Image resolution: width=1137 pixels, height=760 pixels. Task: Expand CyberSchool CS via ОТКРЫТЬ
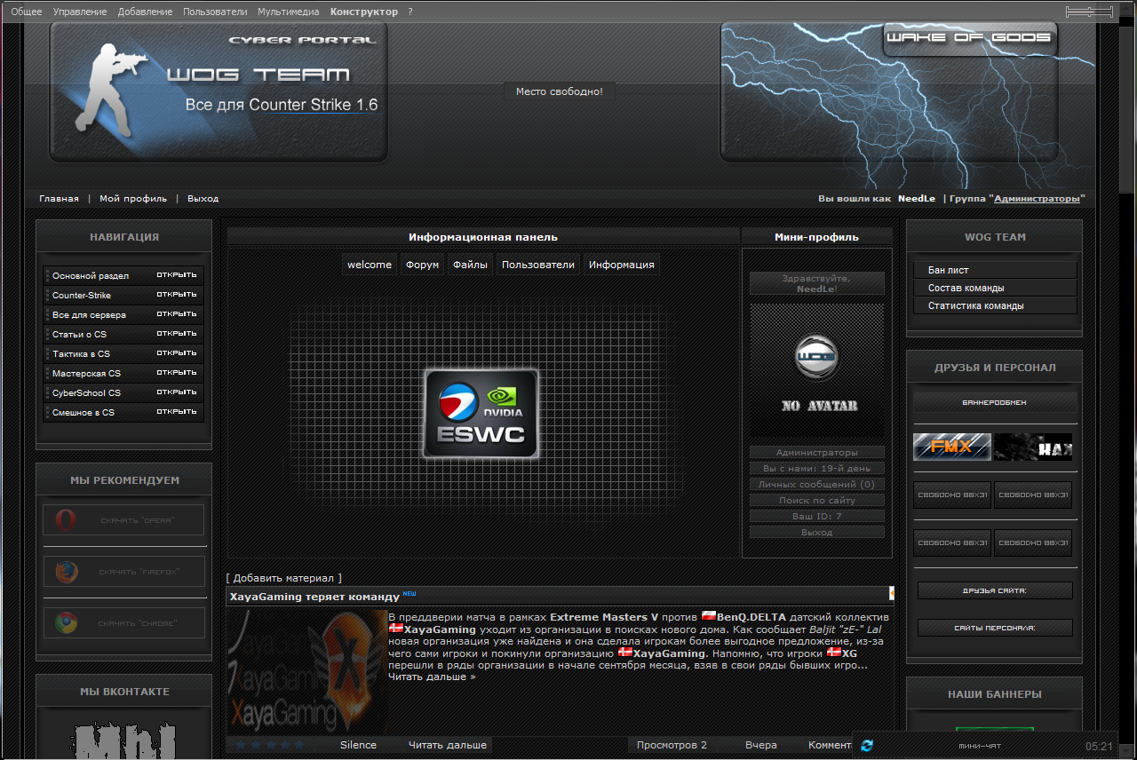click(x=177, y=392)
